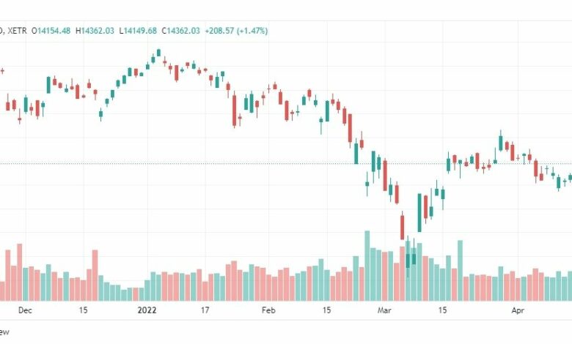This screenshot has height=344, width=572.
Task: Click the tallest green volume bar before Mar
Action: tap(367, 266)
